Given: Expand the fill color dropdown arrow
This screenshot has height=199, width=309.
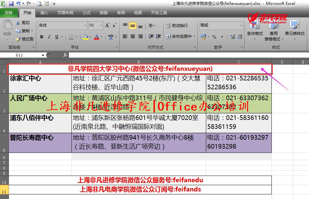Looking at the screenshot, I should pyautogui.click(x=91, y=37).
